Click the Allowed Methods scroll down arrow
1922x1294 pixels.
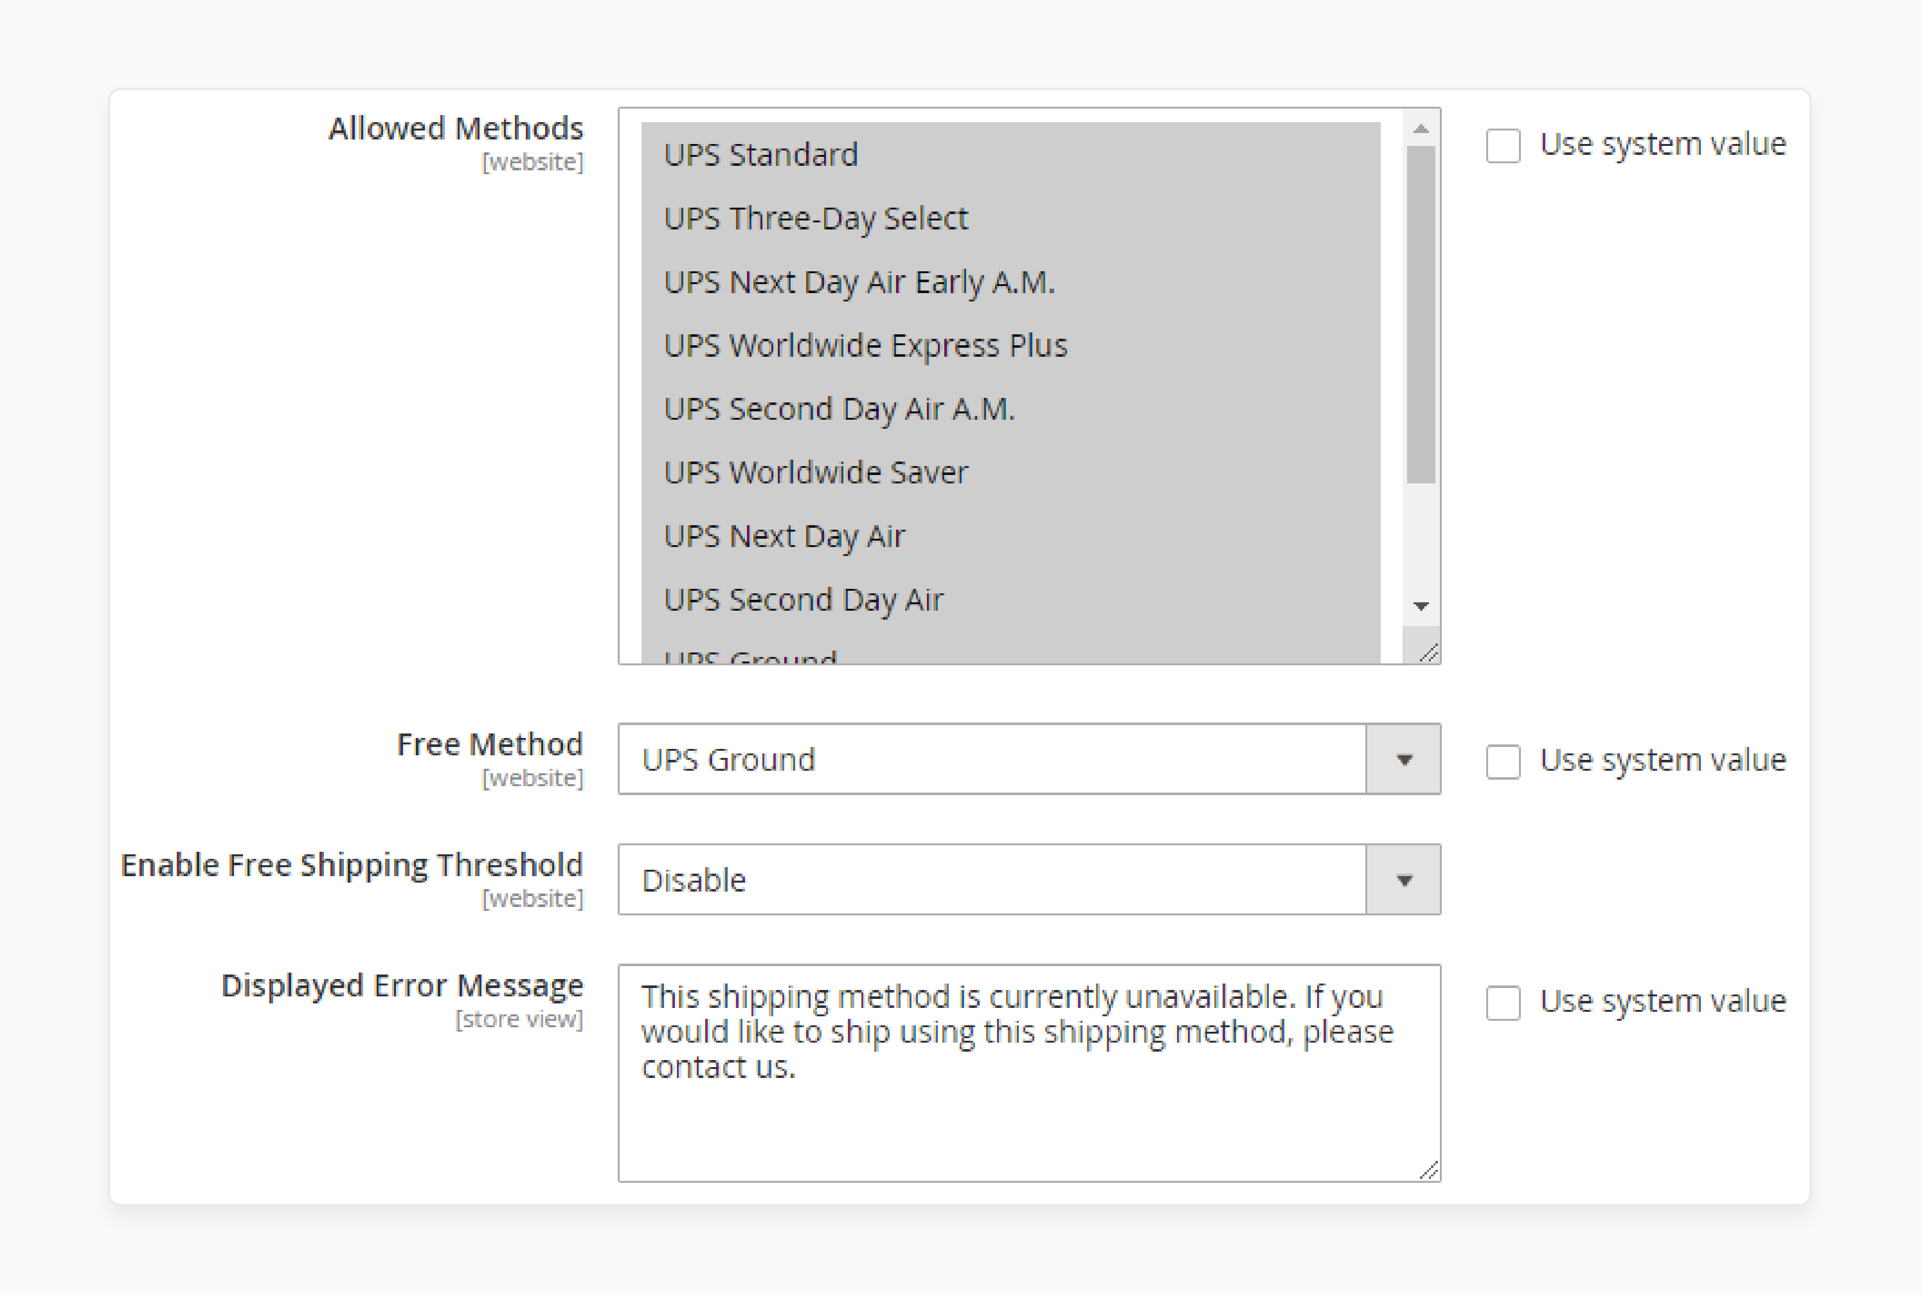coord(1420,607)
